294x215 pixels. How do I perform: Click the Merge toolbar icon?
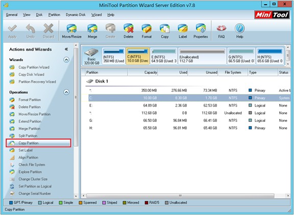[92, 31]
